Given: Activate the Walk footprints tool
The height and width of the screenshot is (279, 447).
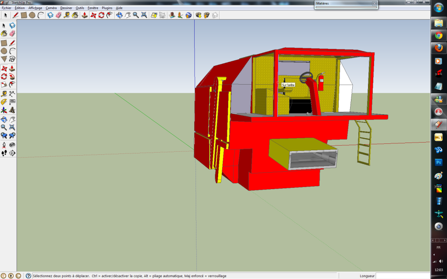Looking at the screenshot, I should (x=4, y=153).
